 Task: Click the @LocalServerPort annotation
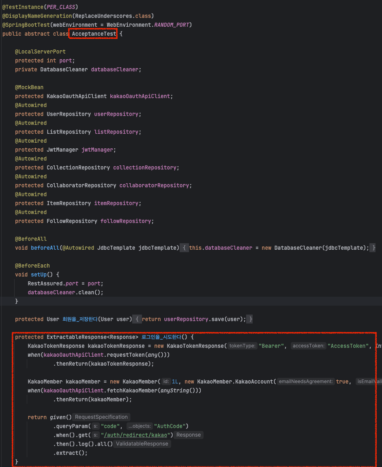(40, 51)
